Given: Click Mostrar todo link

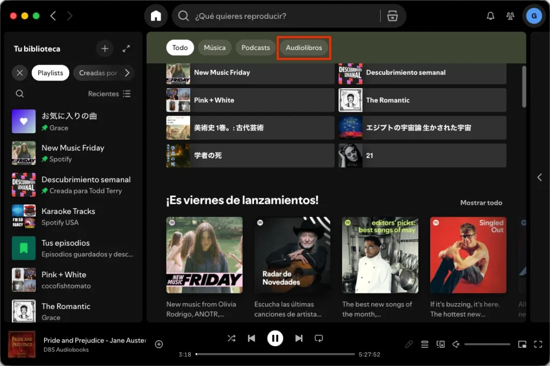Looking at the screenshot, I should pos(481,203).
